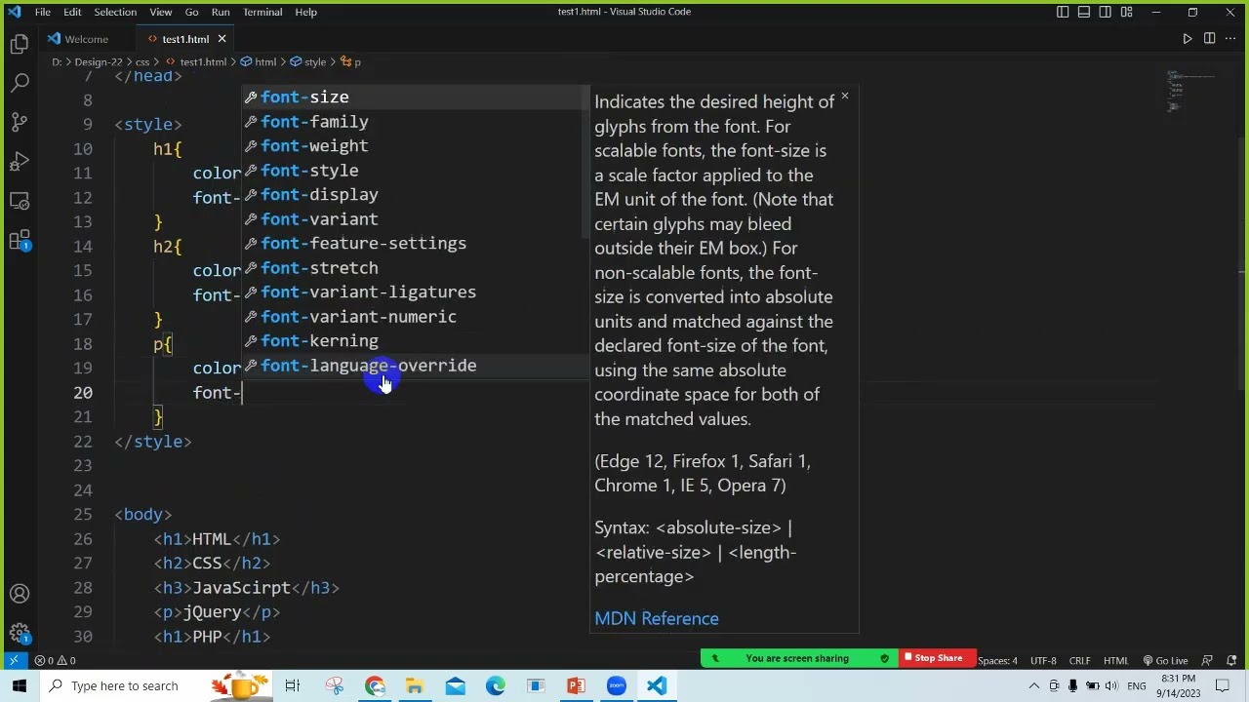Open Zoom from taskbar

tap(616, 686)
